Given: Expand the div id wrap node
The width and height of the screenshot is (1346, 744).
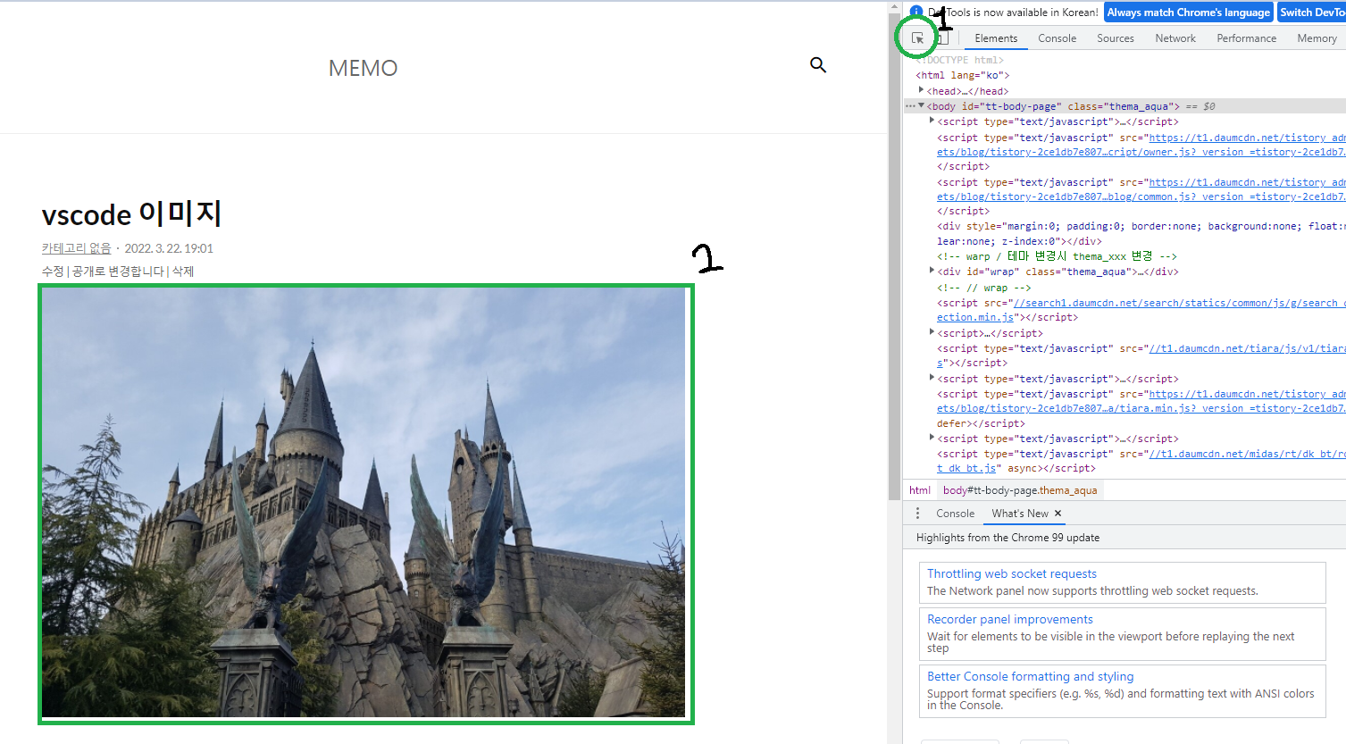Looking at the screenshot, I should pyautogui.click(x=932, y=271).
